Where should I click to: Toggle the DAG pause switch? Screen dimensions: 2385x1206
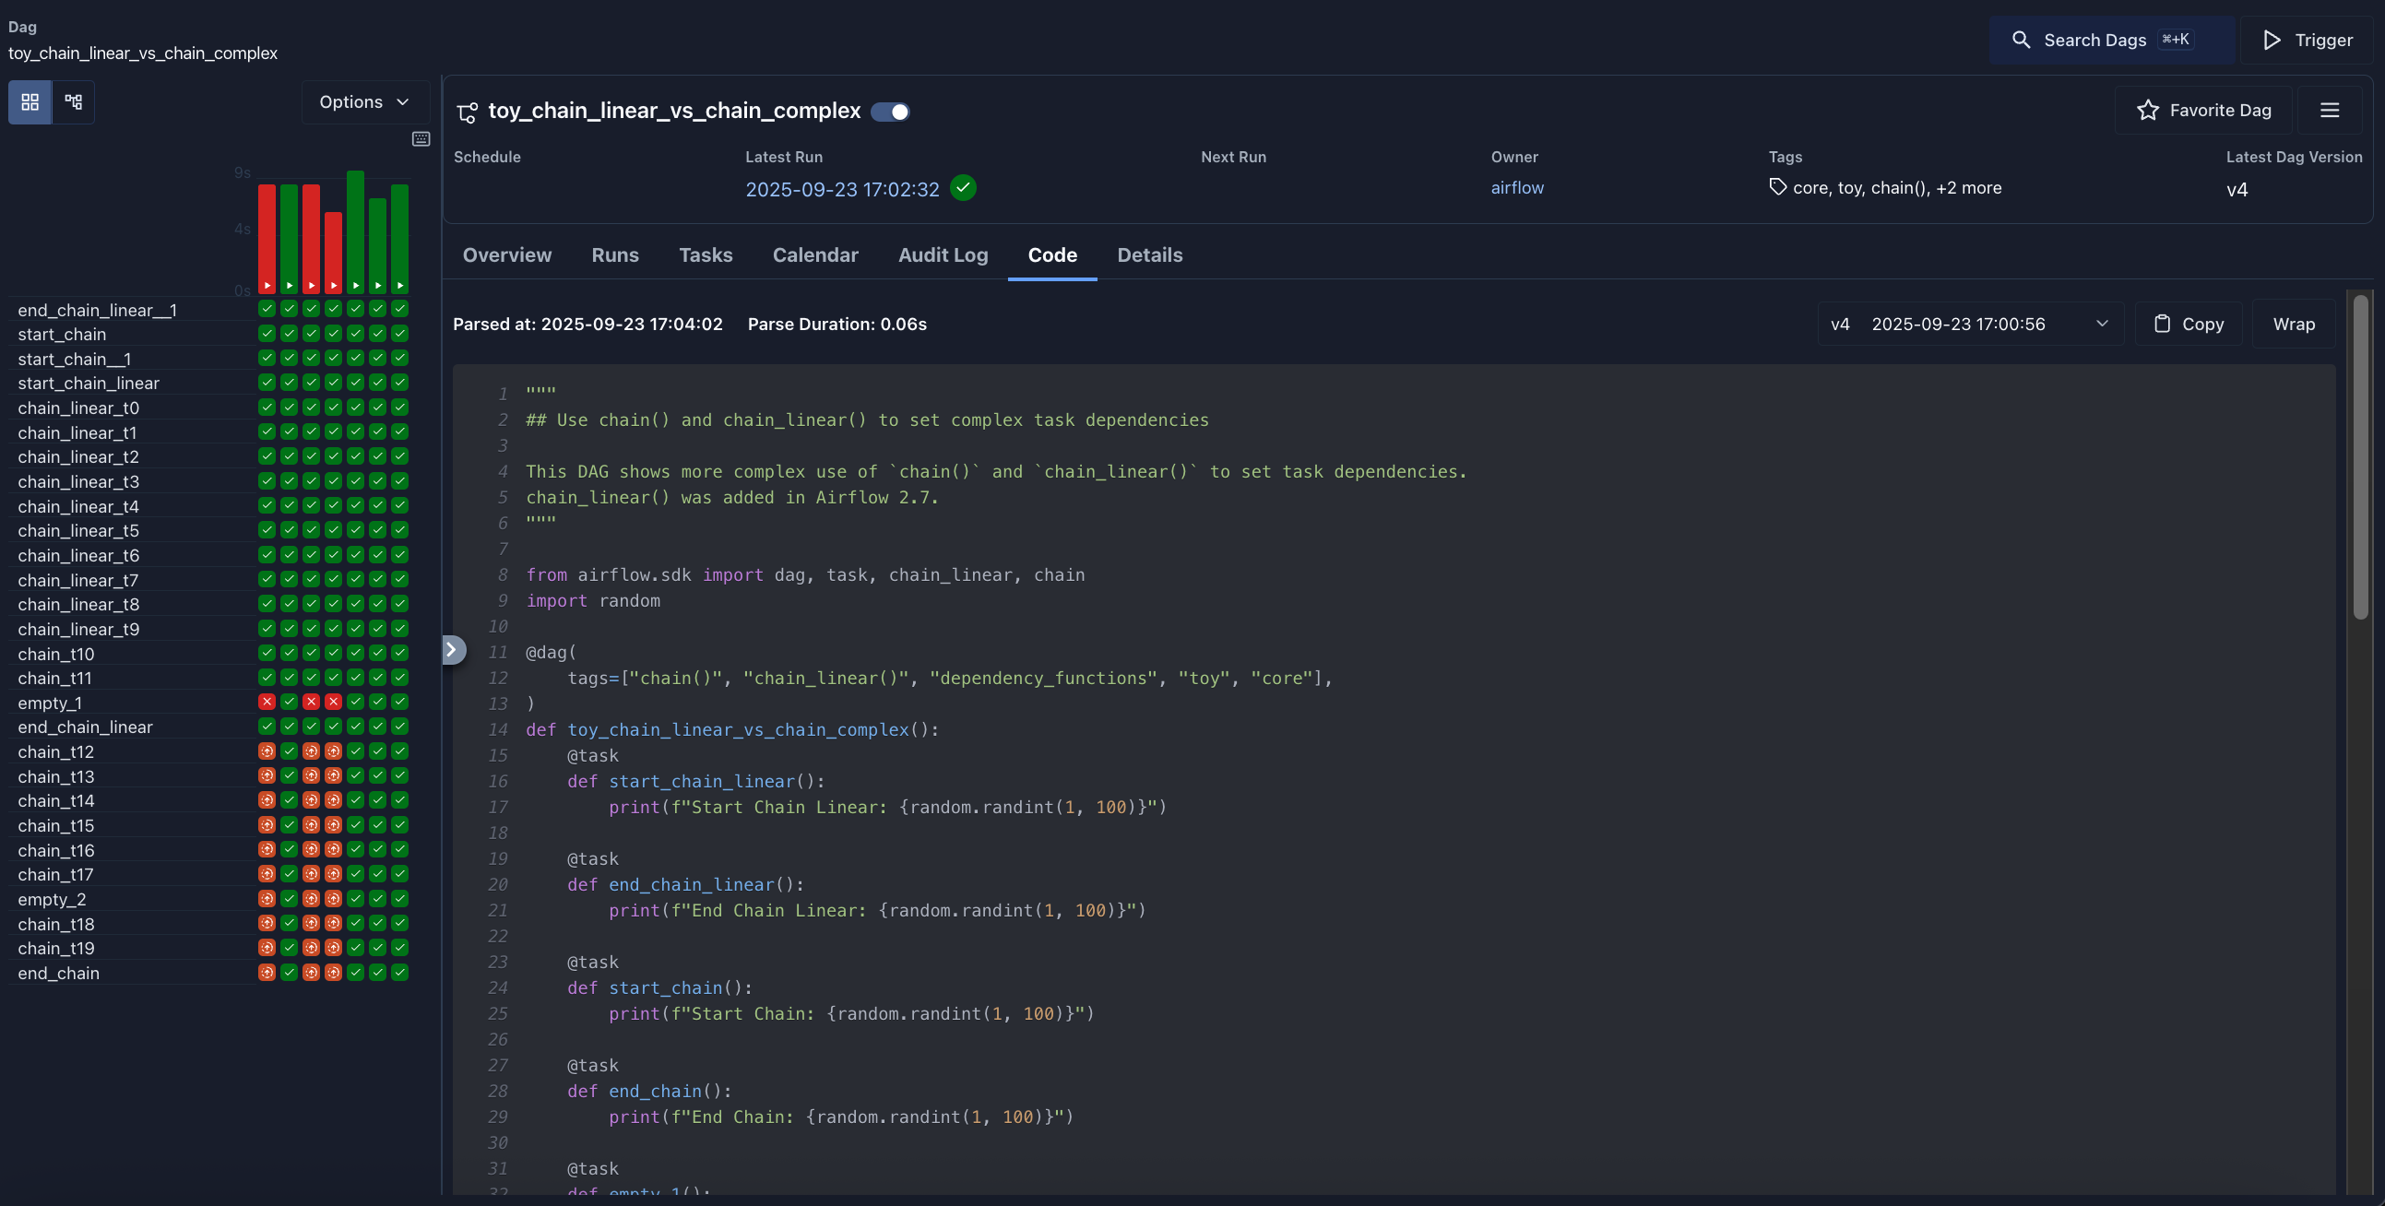(890, 111)
